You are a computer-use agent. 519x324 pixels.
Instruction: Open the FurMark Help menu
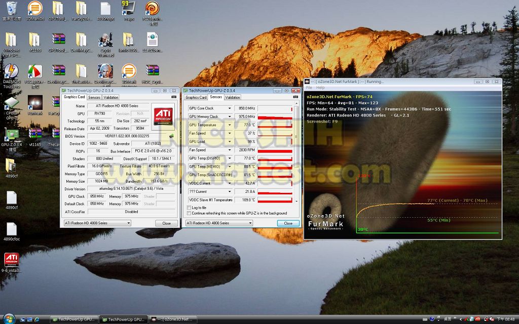(320, 88)
